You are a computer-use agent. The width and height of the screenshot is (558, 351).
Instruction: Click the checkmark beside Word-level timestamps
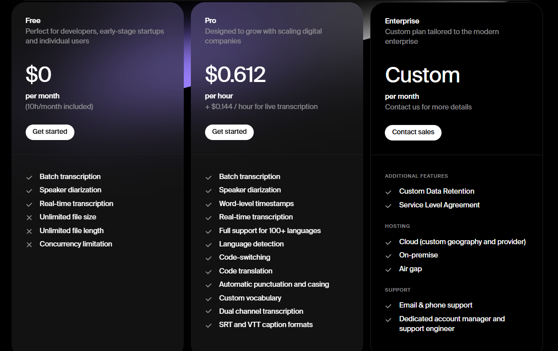(x=209, y=204)
